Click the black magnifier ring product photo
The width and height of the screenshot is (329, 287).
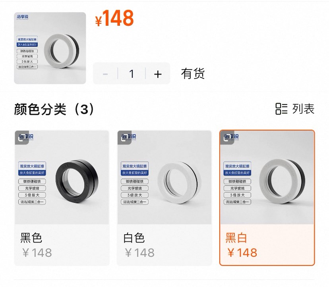pyautogui.click(x=62, y=177)
